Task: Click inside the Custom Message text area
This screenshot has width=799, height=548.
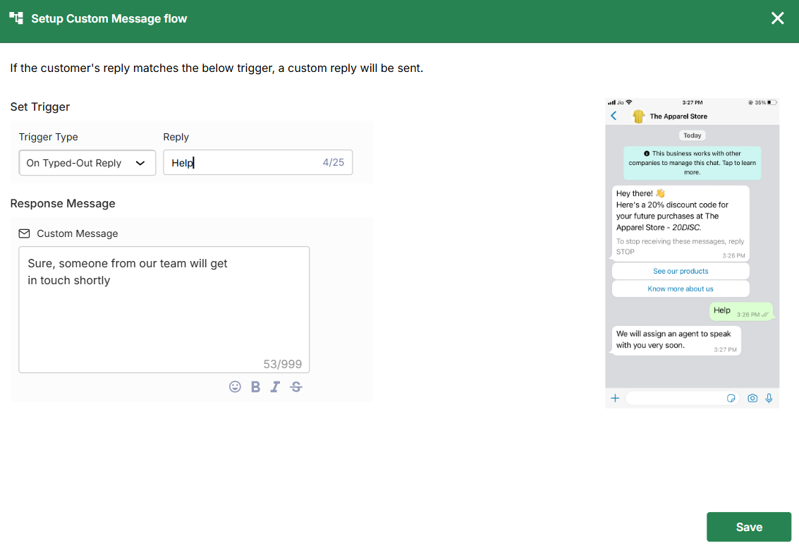Action: click(x=164, y=310)
